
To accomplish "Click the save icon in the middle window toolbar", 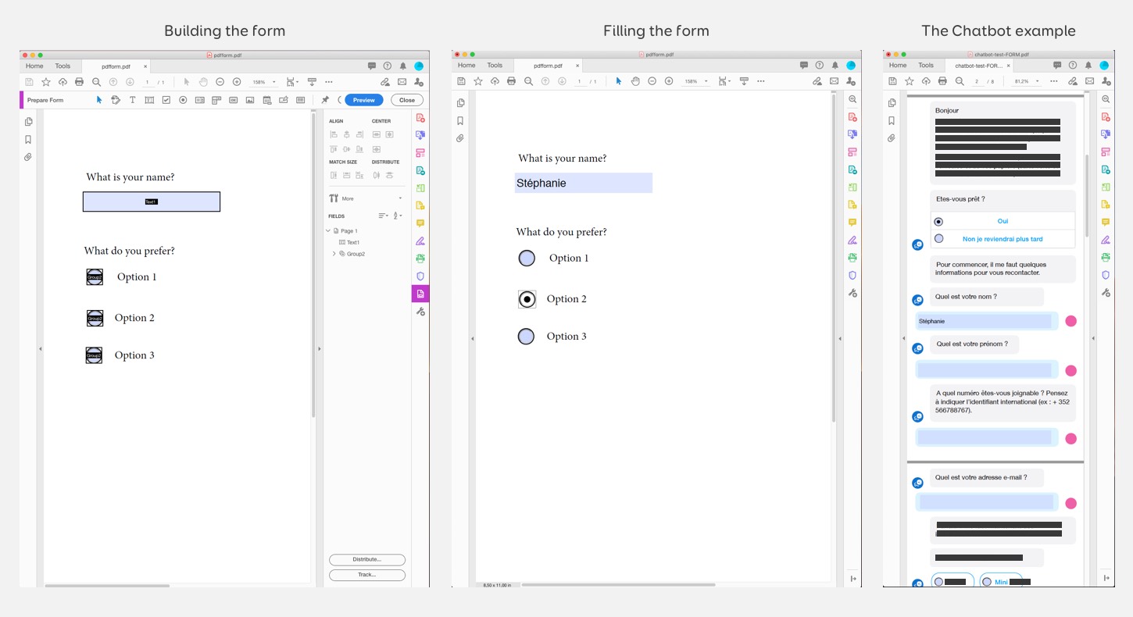I will [461, 81].
